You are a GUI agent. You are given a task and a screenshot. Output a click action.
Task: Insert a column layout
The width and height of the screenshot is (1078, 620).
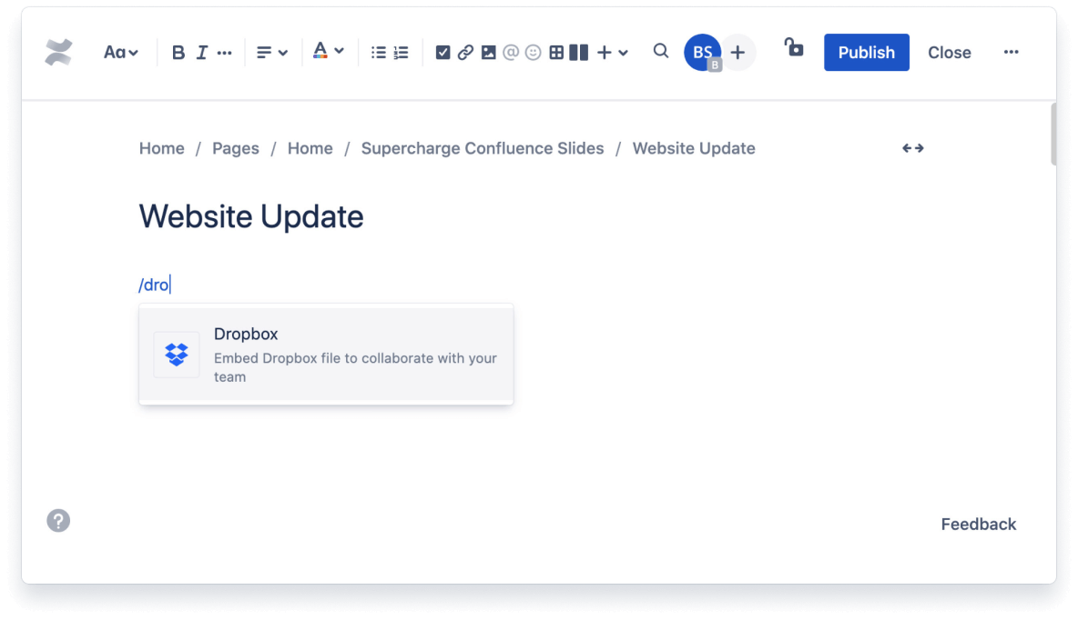(579, 53)
